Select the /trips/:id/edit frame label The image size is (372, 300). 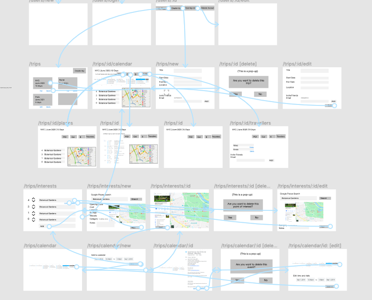(297, 64)
